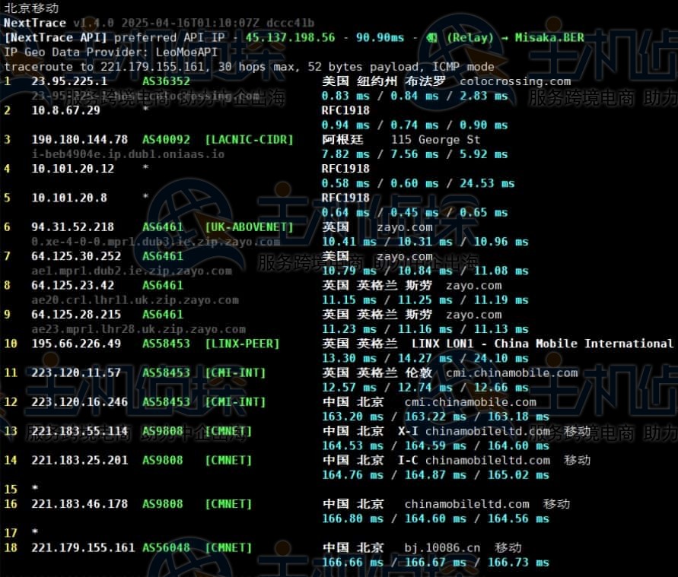The image size is (678, 577).
Task: Select IP 195.66.226.49 on hop 10
Action: [76, 344]
